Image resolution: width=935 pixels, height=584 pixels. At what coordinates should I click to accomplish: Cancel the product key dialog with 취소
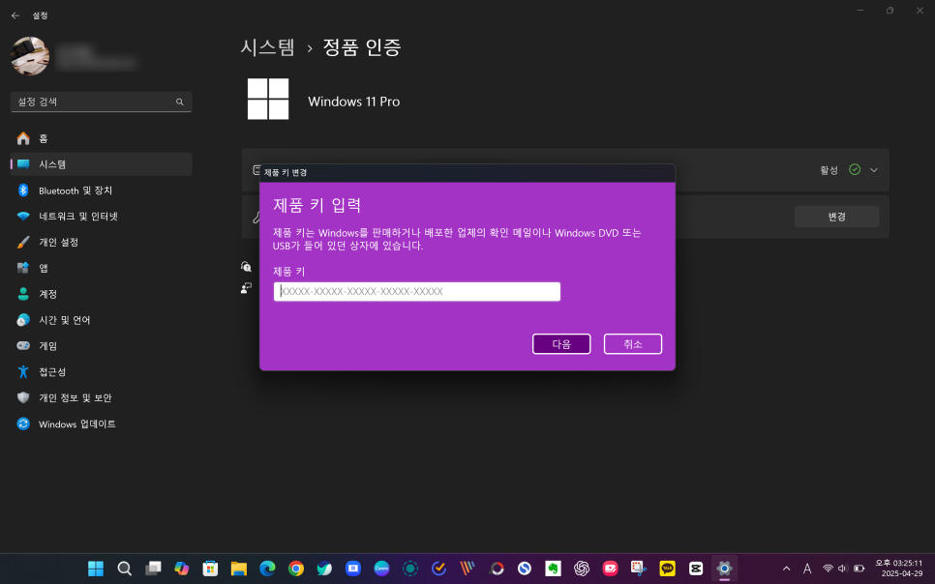[633, 344]
